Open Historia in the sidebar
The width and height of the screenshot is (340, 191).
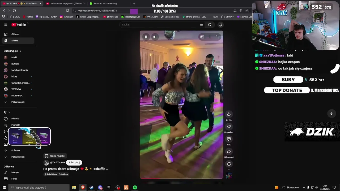(x=18, y=119)
